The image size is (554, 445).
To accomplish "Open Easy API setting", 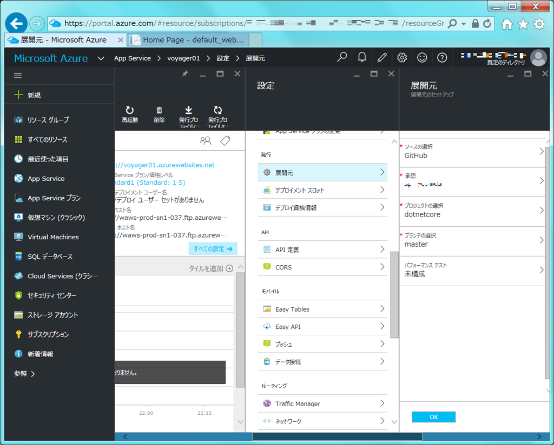I will [322, 327].
